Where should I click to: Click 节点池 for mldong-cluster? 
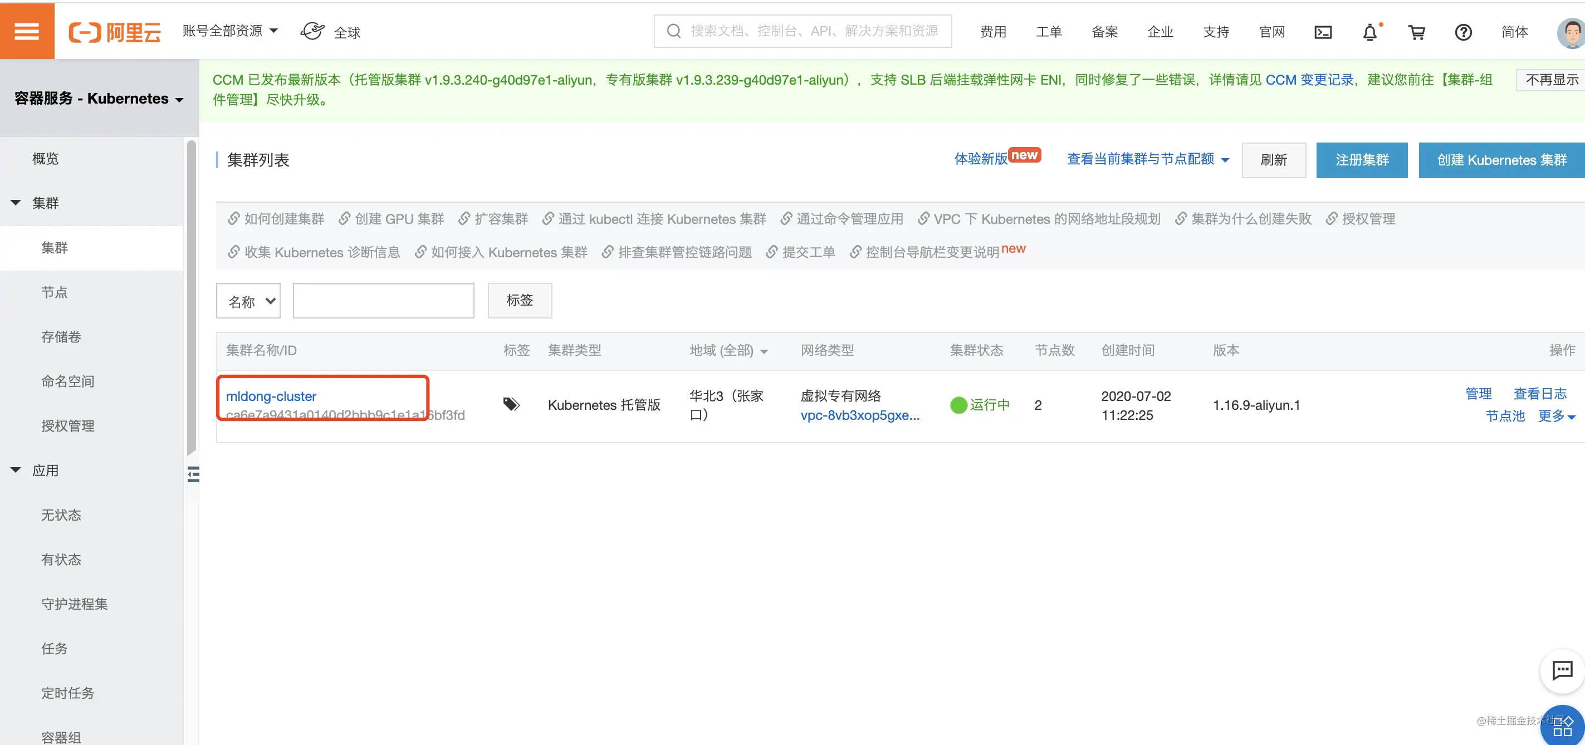[1505, 416]
